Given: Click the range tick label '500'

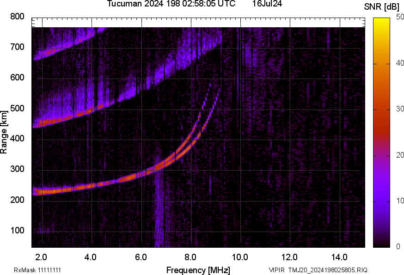Looking at the screenshot, I should click(x=17, y=108).
